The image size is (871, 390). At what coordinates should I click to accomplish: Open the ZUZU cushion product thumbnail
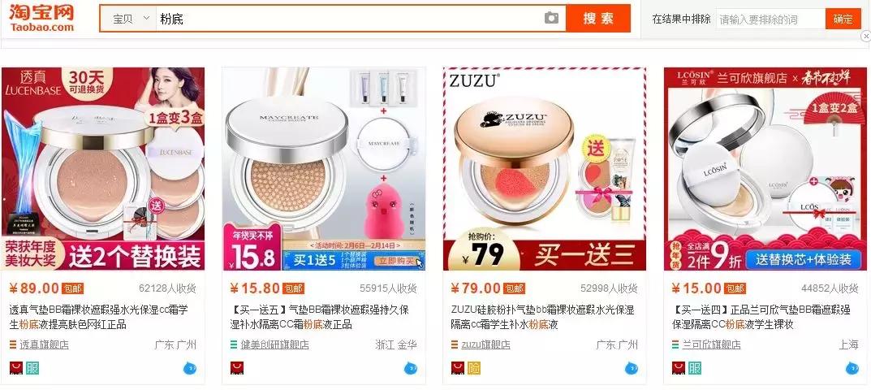(545, 168)
